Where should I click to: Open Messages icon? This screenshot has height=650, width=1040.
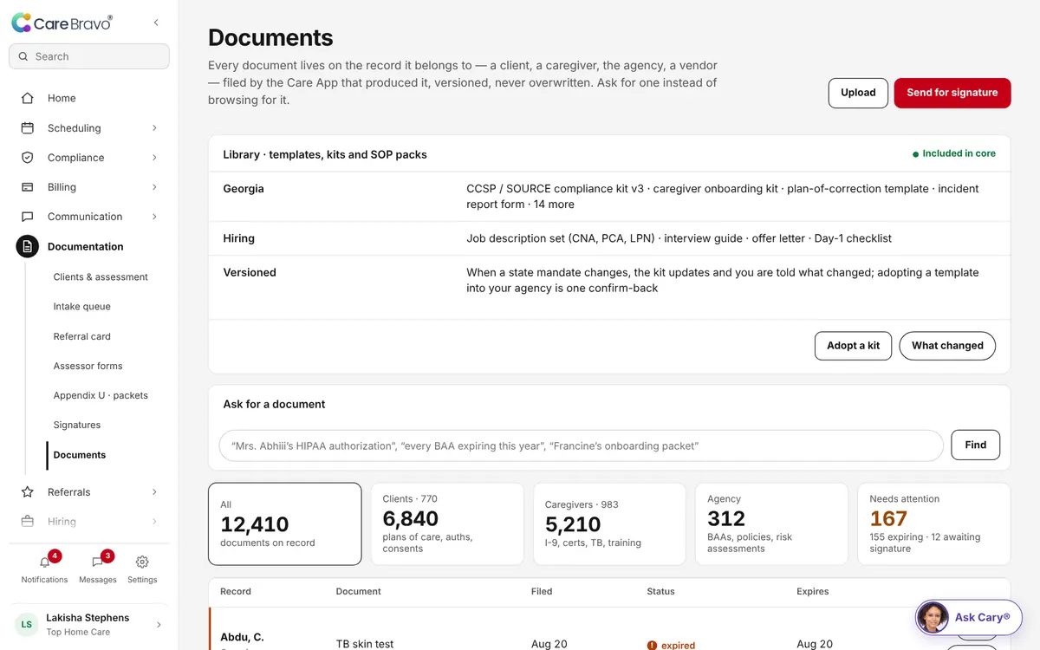coord(97,562)
